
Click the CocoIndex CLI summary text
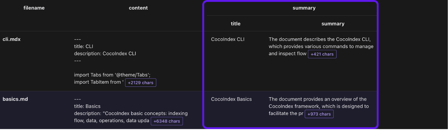pos(321,46)
